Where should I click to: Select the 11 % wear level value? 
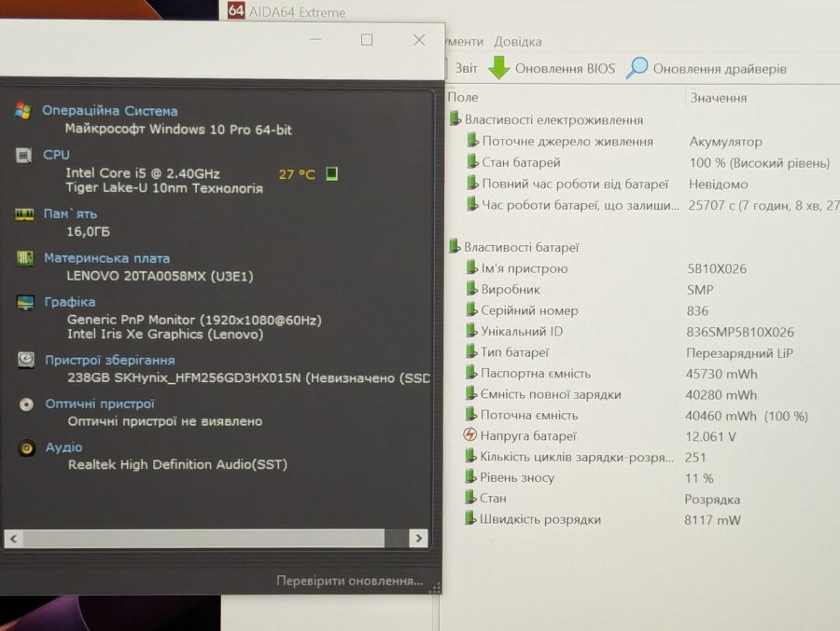[x=699, y=478]
